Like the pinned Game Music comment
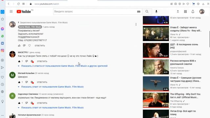 coord(19,46)
